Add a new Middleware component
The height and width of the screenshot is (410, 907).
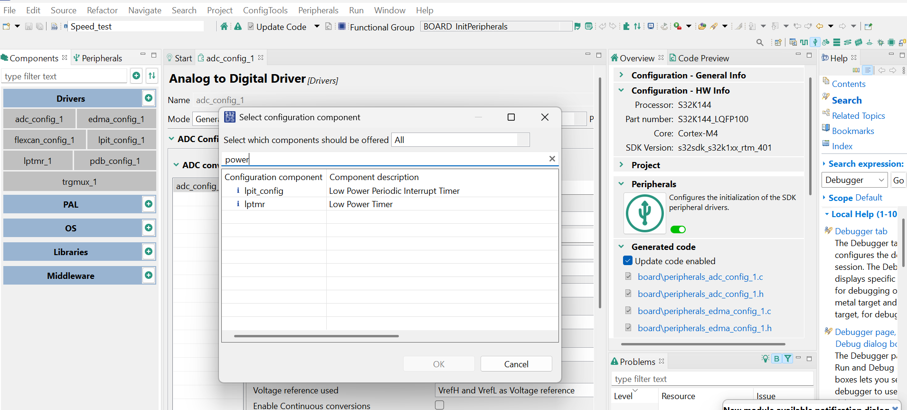pos(149,276)
